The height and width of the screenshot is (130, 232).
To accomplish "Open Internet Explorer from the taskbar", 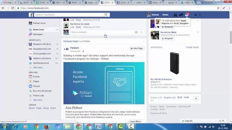I will pos(15,127).
